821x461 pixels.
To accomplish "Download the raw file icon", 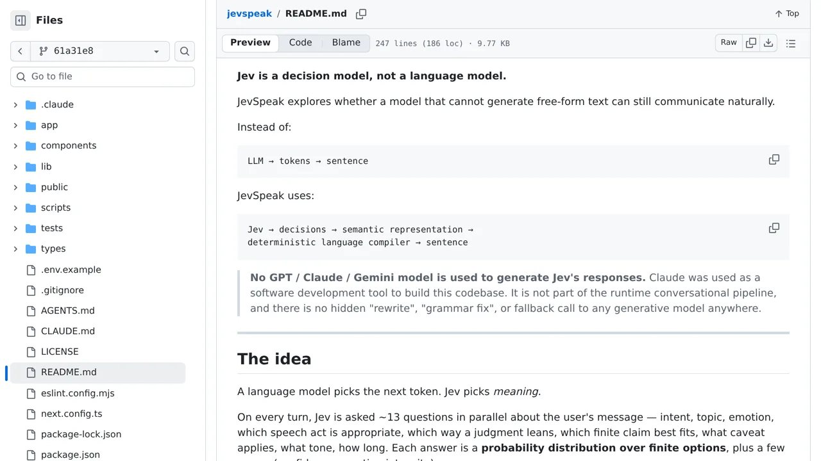I will click(768, 43).
